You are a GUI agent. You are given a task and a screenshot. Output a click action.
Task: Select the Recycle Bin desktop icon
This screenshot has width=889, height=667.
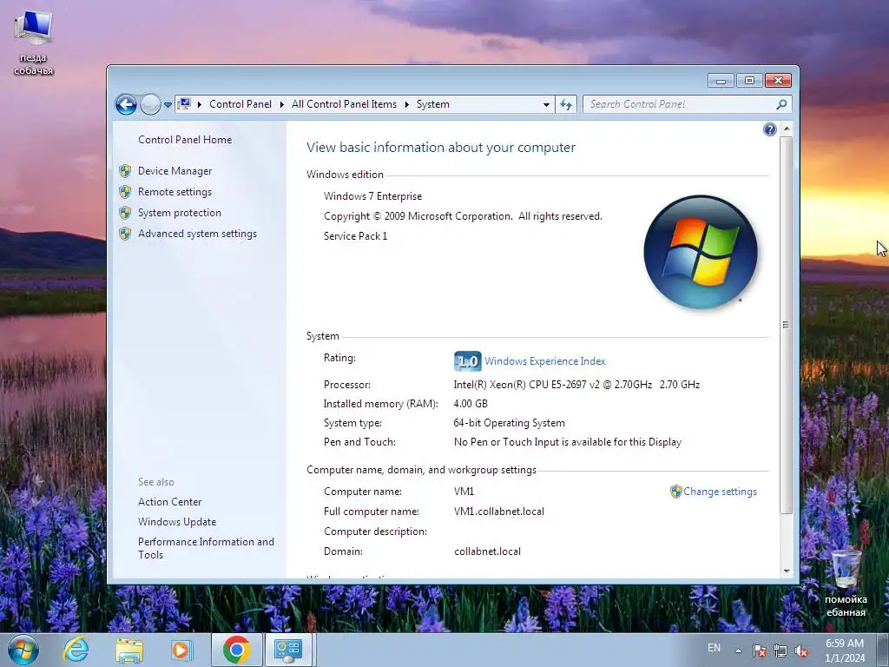[846, 583]
